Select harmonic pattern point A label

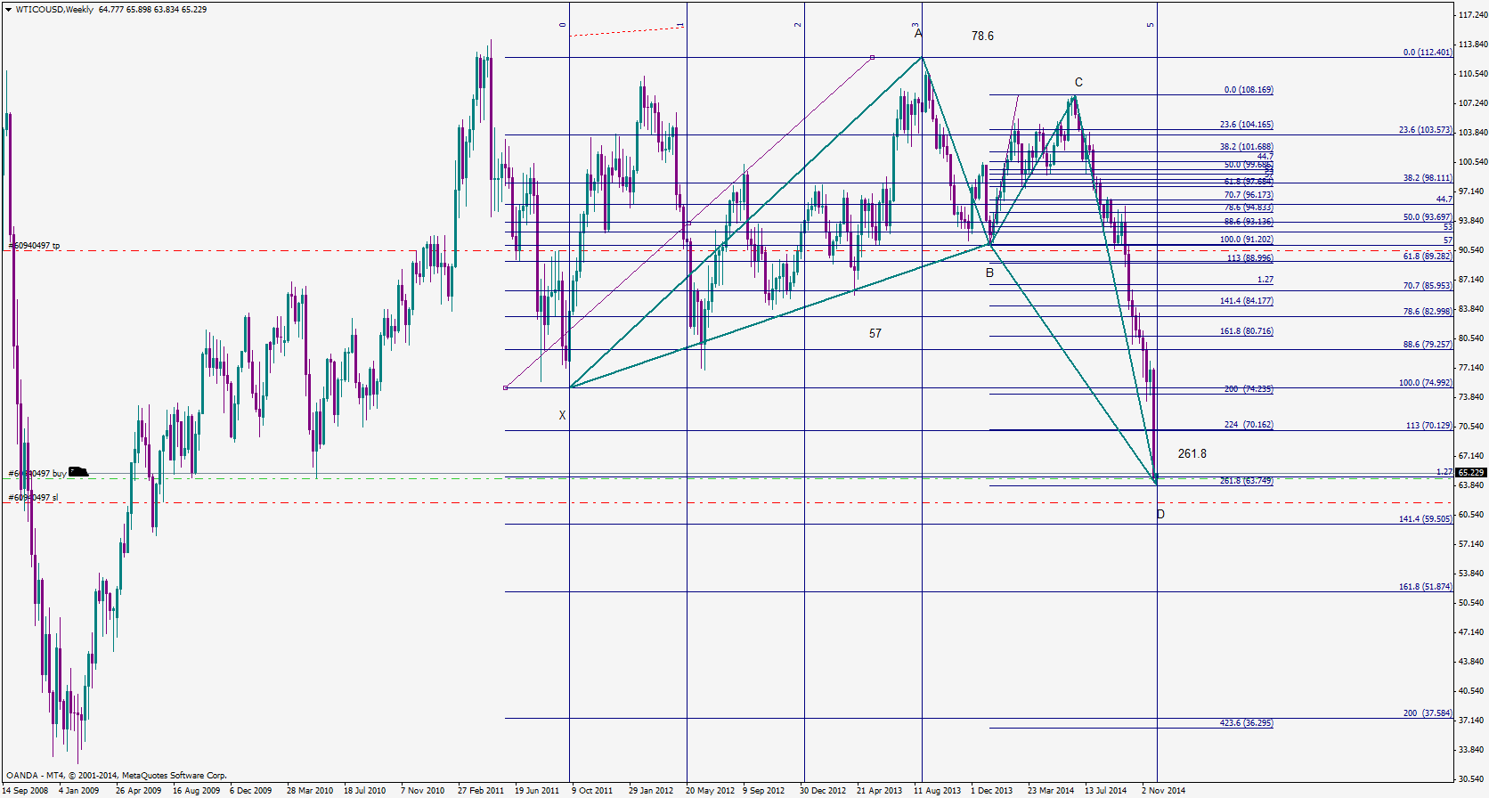(919, 33)
